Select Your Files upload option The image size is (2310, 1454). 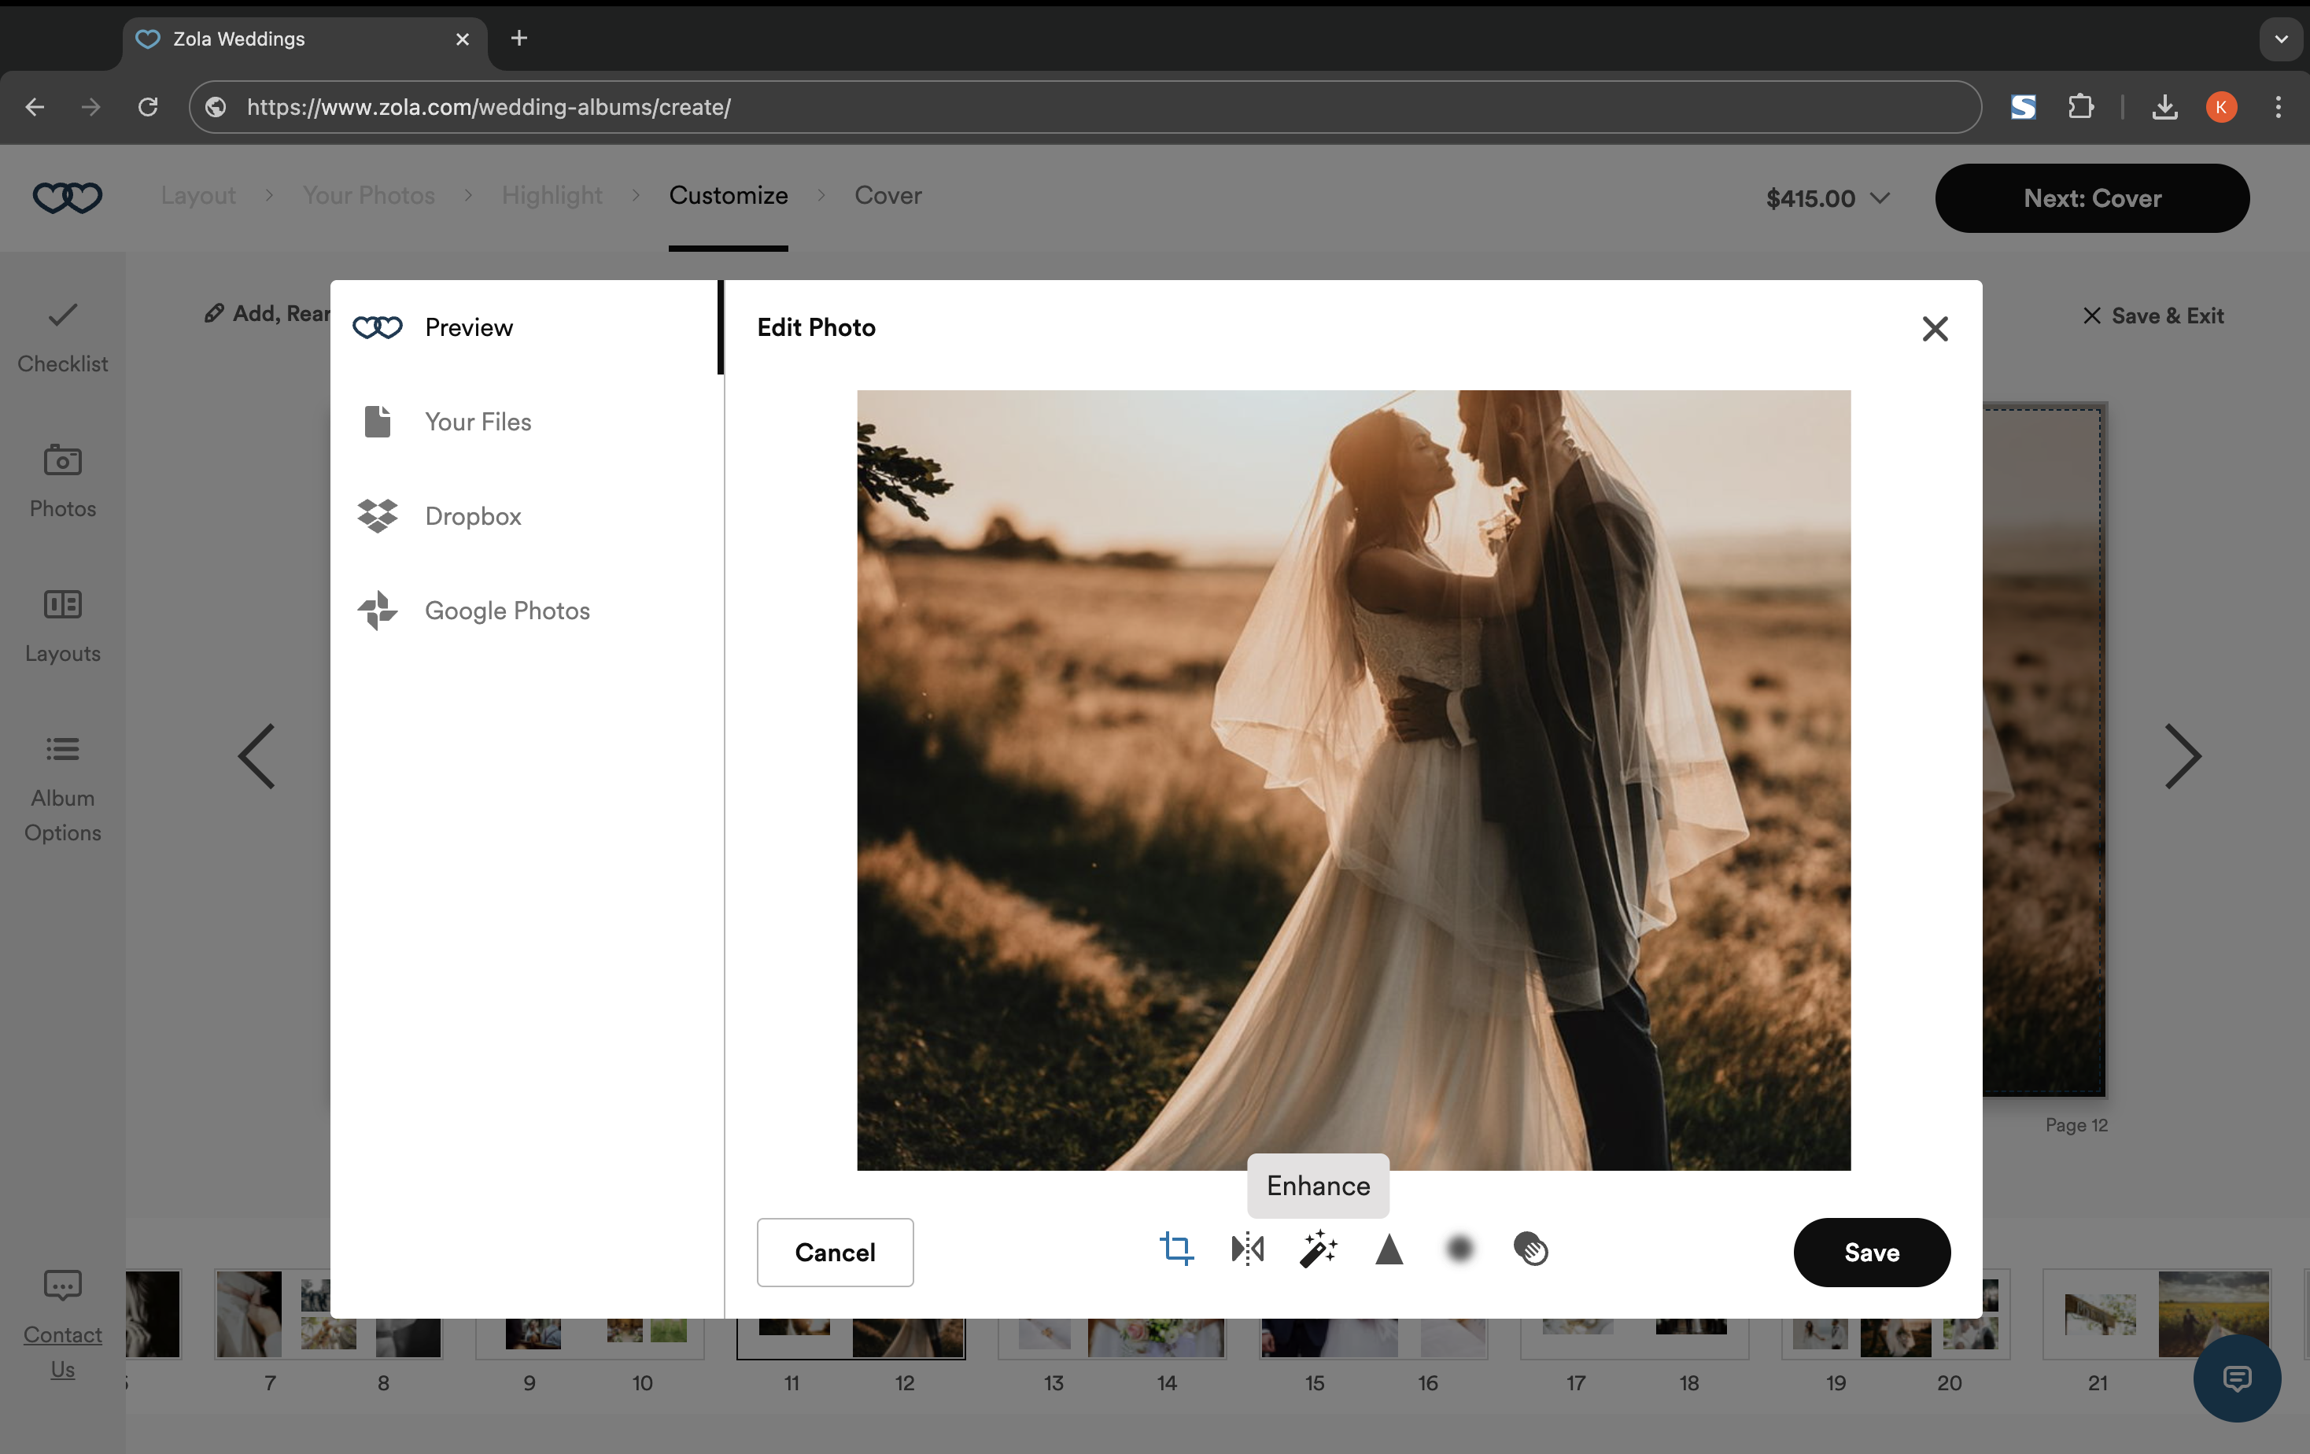(477, 422)
